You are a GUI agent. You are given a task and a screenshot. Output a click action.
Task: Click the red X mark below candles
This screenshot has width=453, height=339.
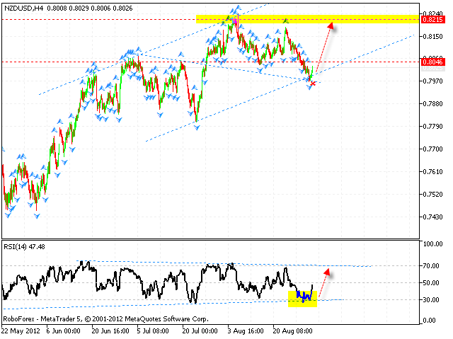pyautogui.click(x=314, y=84)
